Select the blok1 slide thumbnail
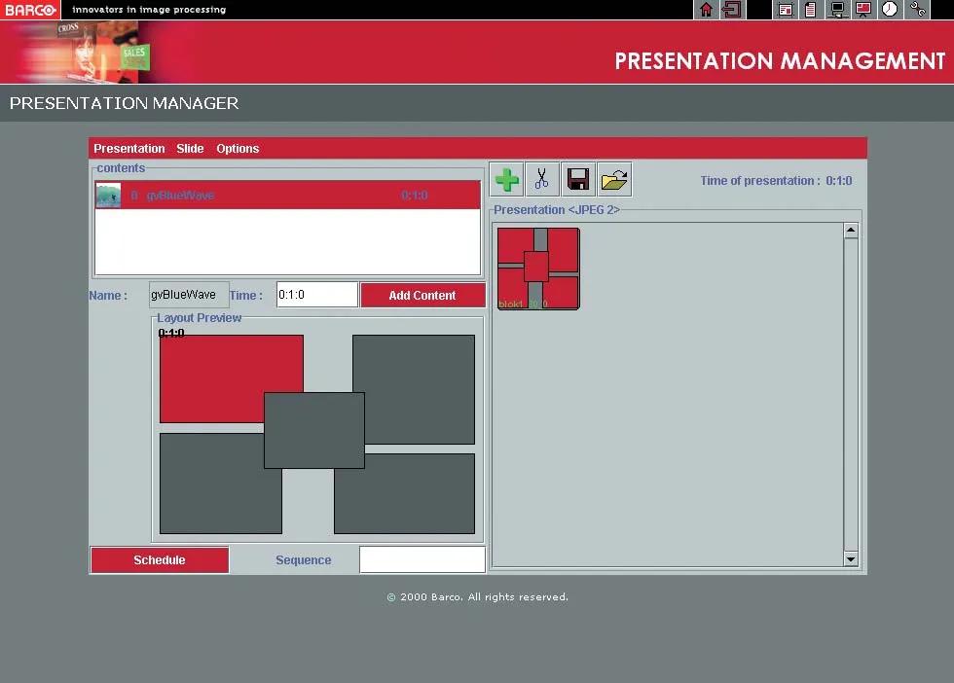This screenshot has height=683, width=954. coord(538,269)
